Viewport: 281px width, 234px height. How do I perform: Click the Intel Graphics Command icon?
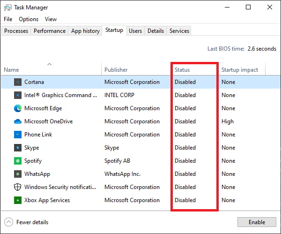(18, 95)
